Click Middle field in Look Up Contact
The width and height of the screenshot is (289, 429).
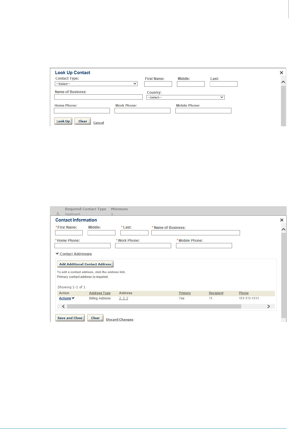tap(191, 84)
